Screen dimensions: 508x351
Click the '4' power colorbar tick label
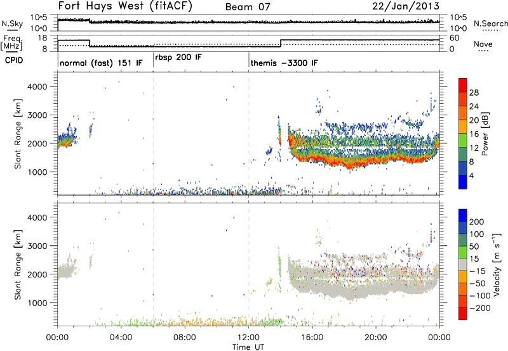click(x=471, y=176)
